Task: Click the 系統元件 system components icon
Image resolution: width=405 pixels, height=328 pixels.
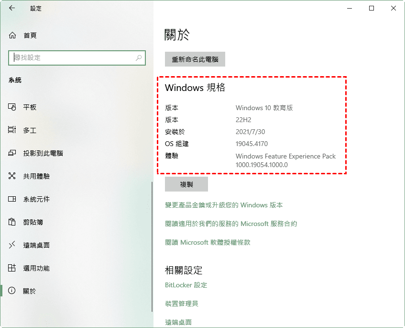Action: click(x=12, y=199)
